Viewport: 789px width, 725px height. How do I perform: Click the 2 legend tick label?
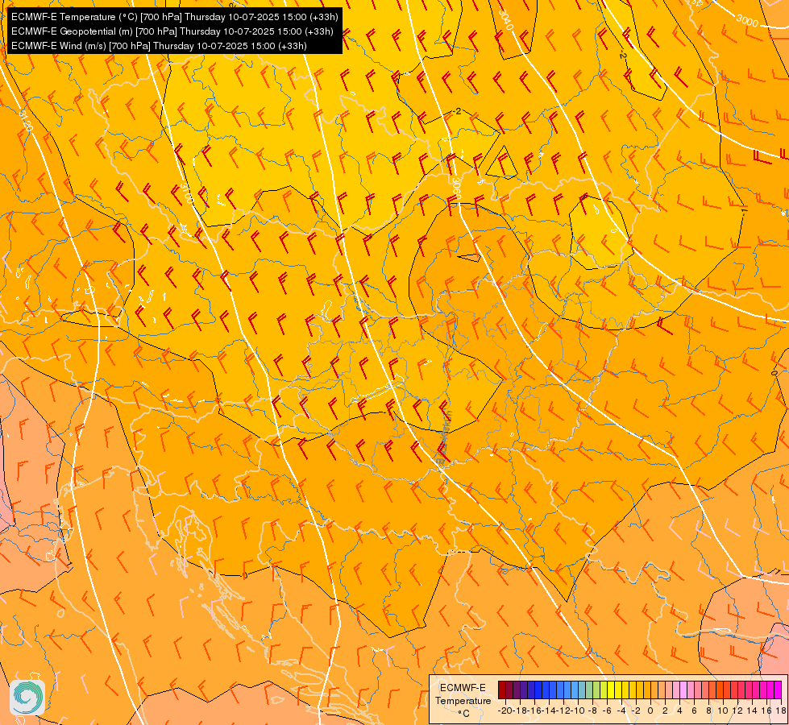tap(665, 710)
